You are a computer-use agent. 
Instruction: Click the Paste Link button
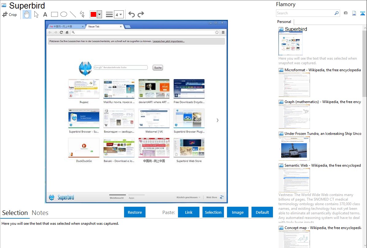[x=188, y=212]
